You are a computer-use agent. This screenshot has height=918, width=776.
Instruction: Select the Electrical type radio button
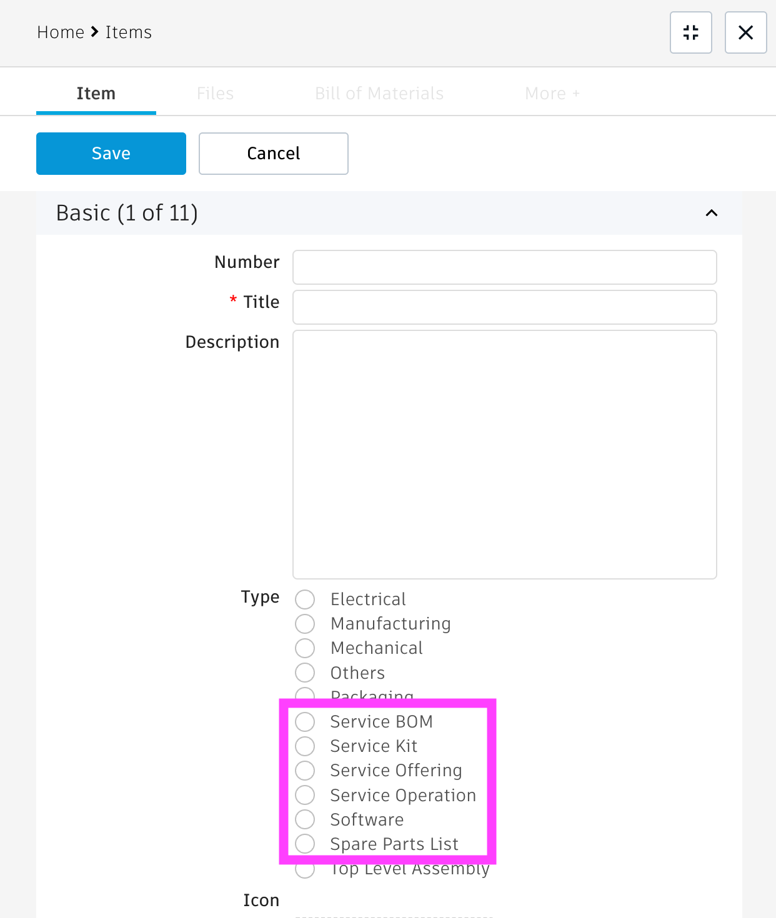(305, 600)
